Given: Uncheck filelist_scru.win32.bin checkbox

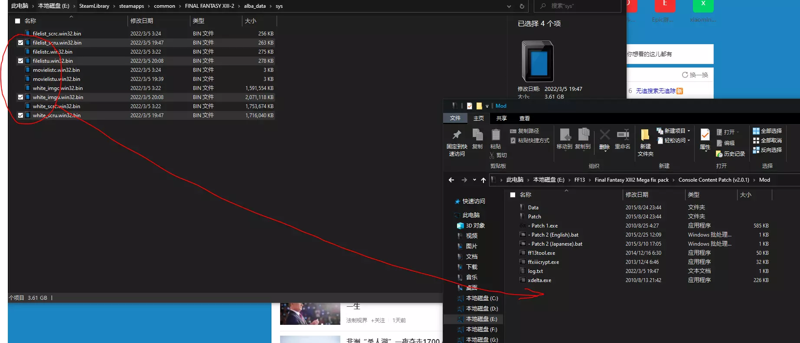Looking at the screenshot, I should 20,43.
